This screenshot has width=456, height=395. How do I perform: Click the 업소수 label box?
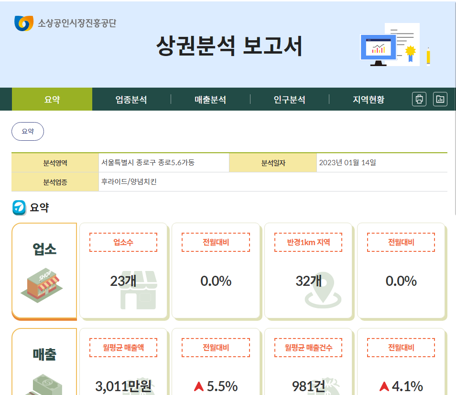click(123, 242)
